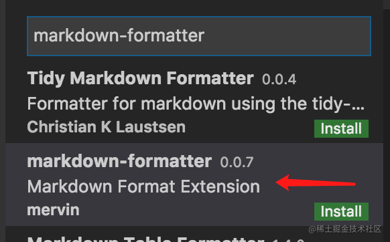
Task: Select the mervin publisher name
Action: (x=53, y=210)
